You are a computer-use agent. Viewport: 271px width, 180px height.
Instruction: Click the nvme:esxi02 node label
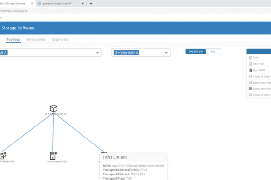pos(56,162)
